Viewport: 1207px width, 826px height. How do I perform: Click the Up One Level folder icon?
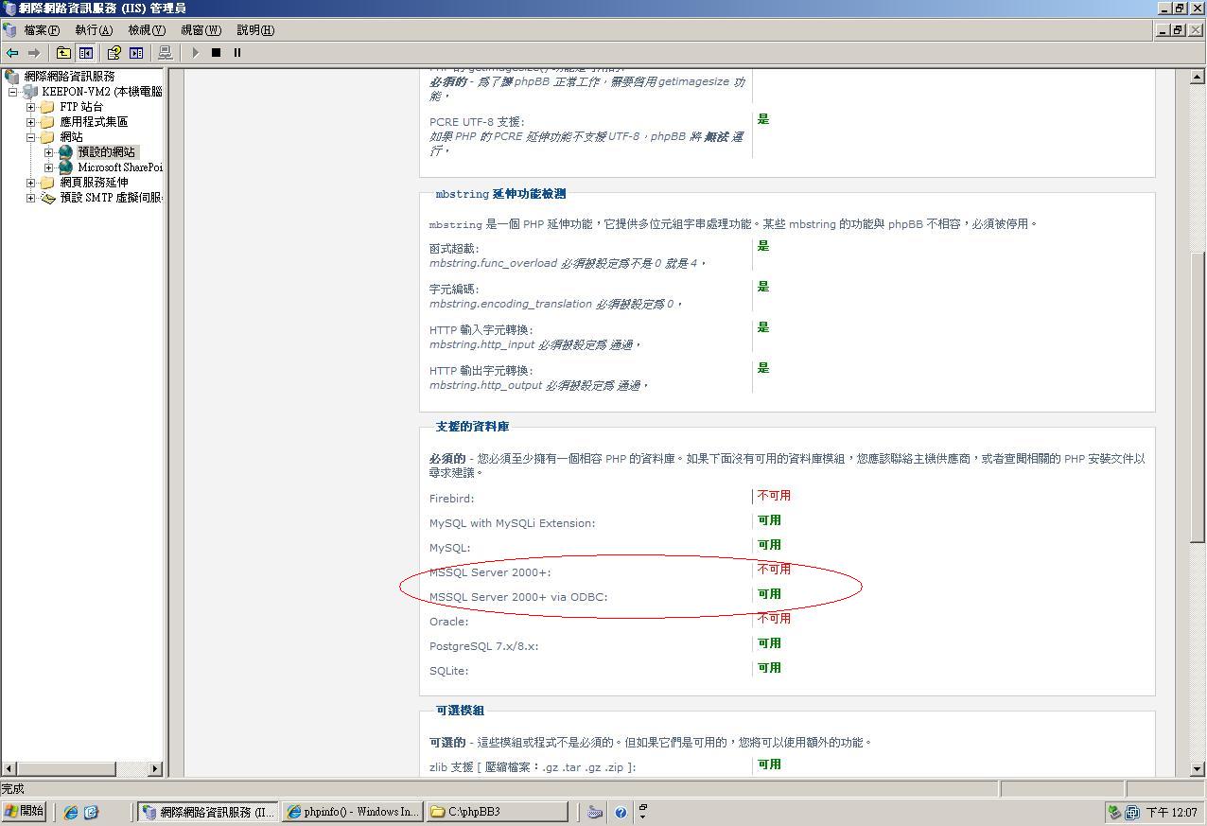[63, 53]
